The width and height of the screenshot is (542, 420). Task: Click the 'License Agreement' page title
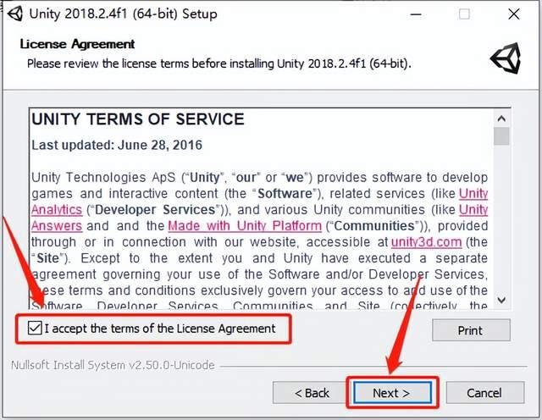point(77,44)
